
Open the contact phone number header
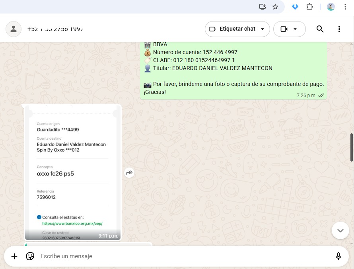[x=55, y=29]
